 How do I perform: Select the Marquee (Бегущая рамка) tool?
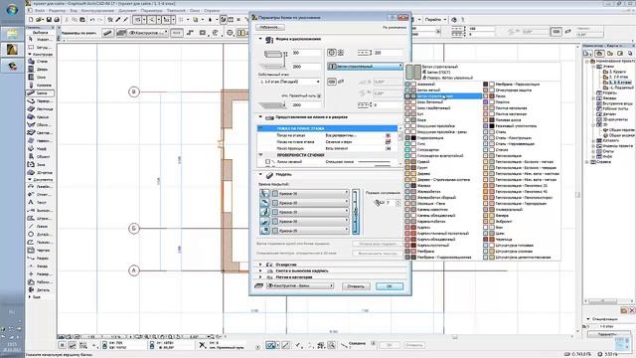coord(40,47)
